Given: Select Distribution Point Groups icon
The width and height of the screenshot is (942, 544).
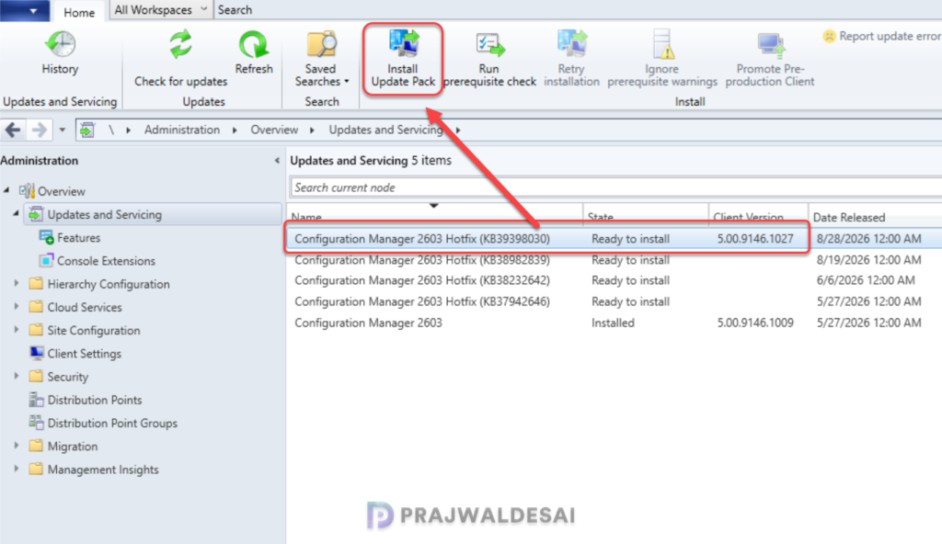Looking at the screenshot, I should [36, 423].
